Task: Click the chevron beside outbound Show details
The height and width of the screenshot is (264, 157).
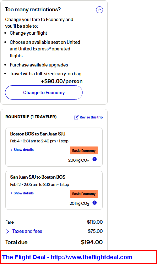Action: coord(11,150)
